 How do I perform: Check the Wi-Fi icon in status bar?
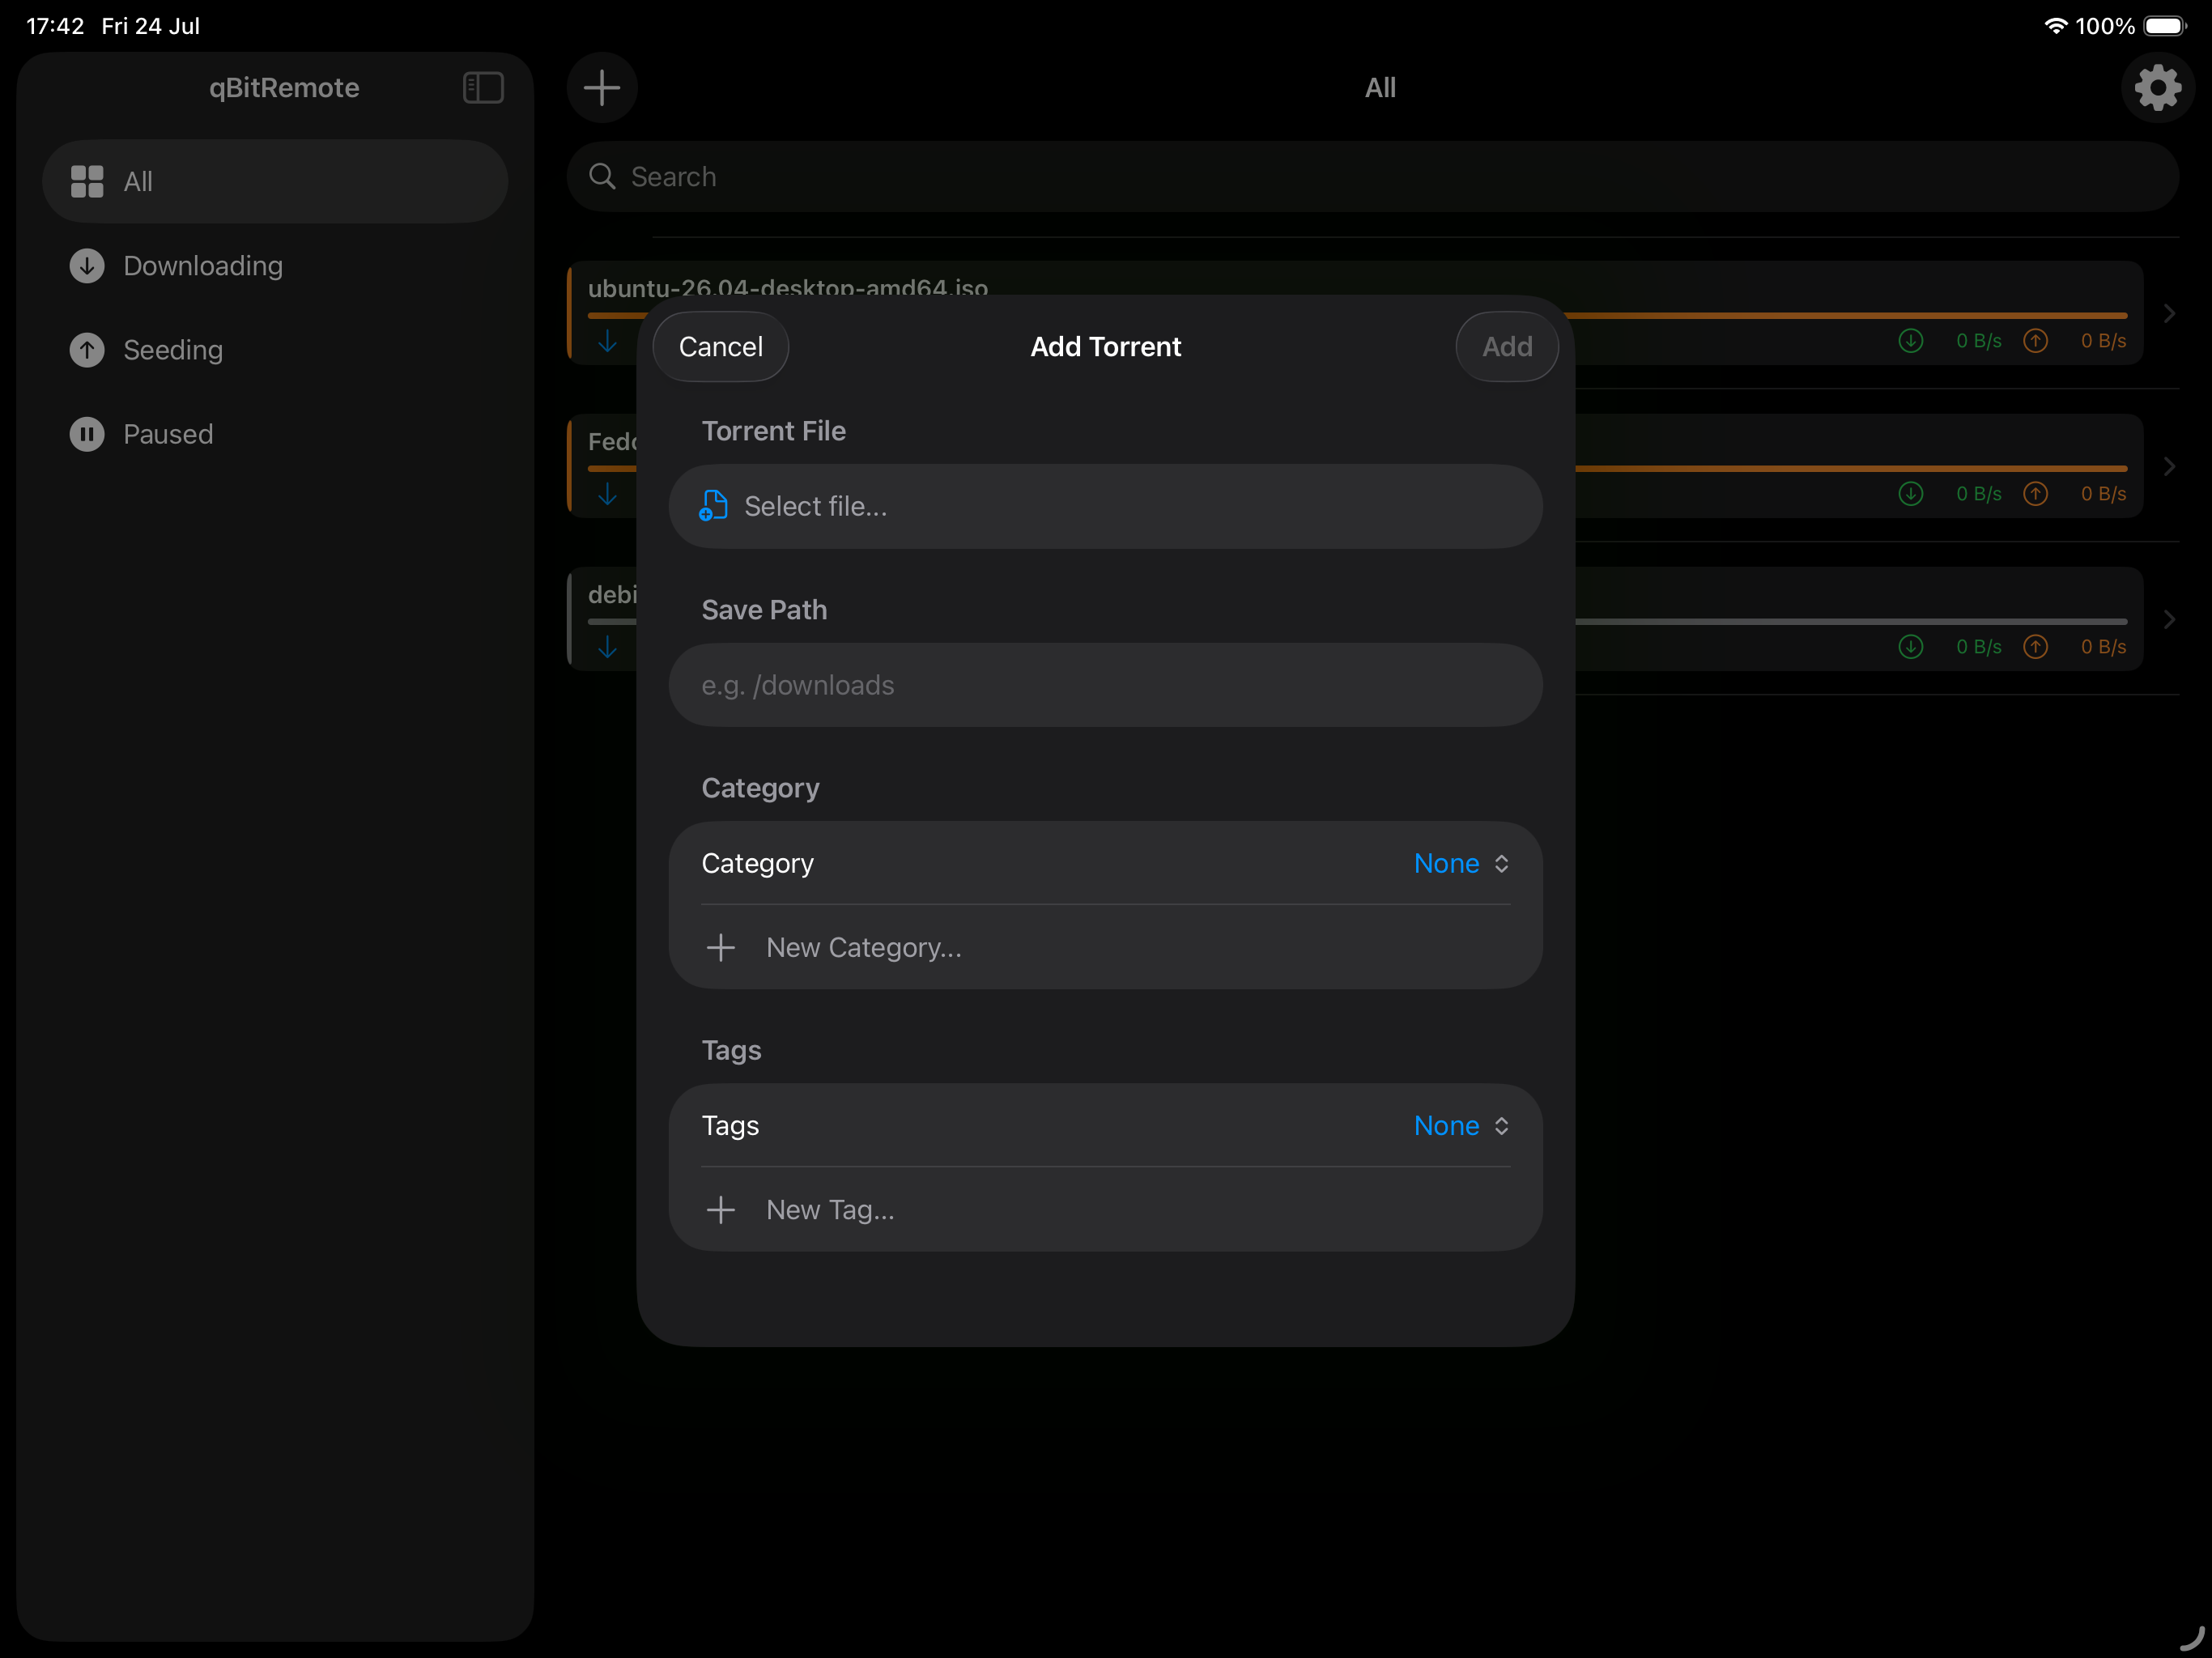click(x=2055, y=26)
